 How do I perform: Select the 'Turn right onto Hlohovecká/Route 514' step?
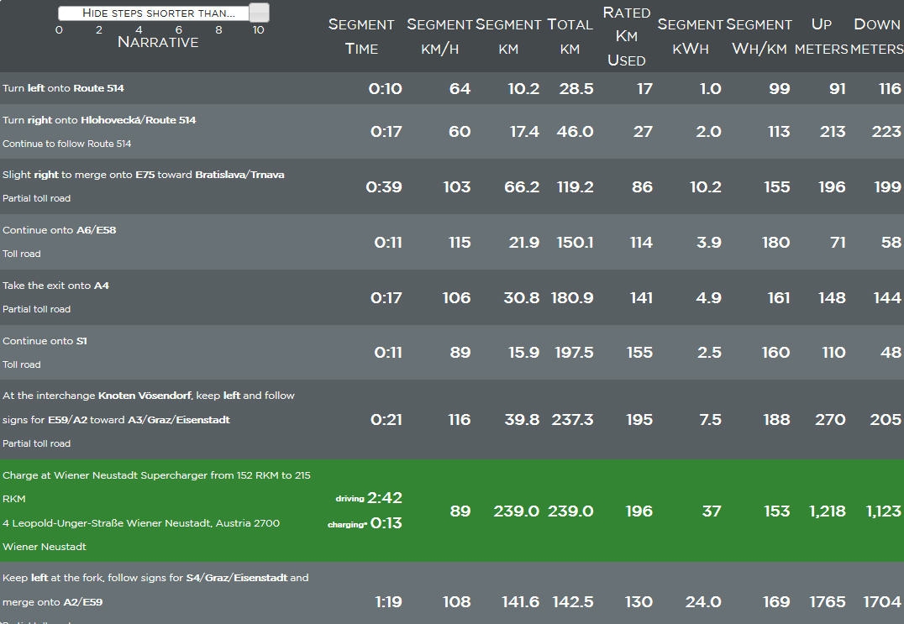[99, 120]
